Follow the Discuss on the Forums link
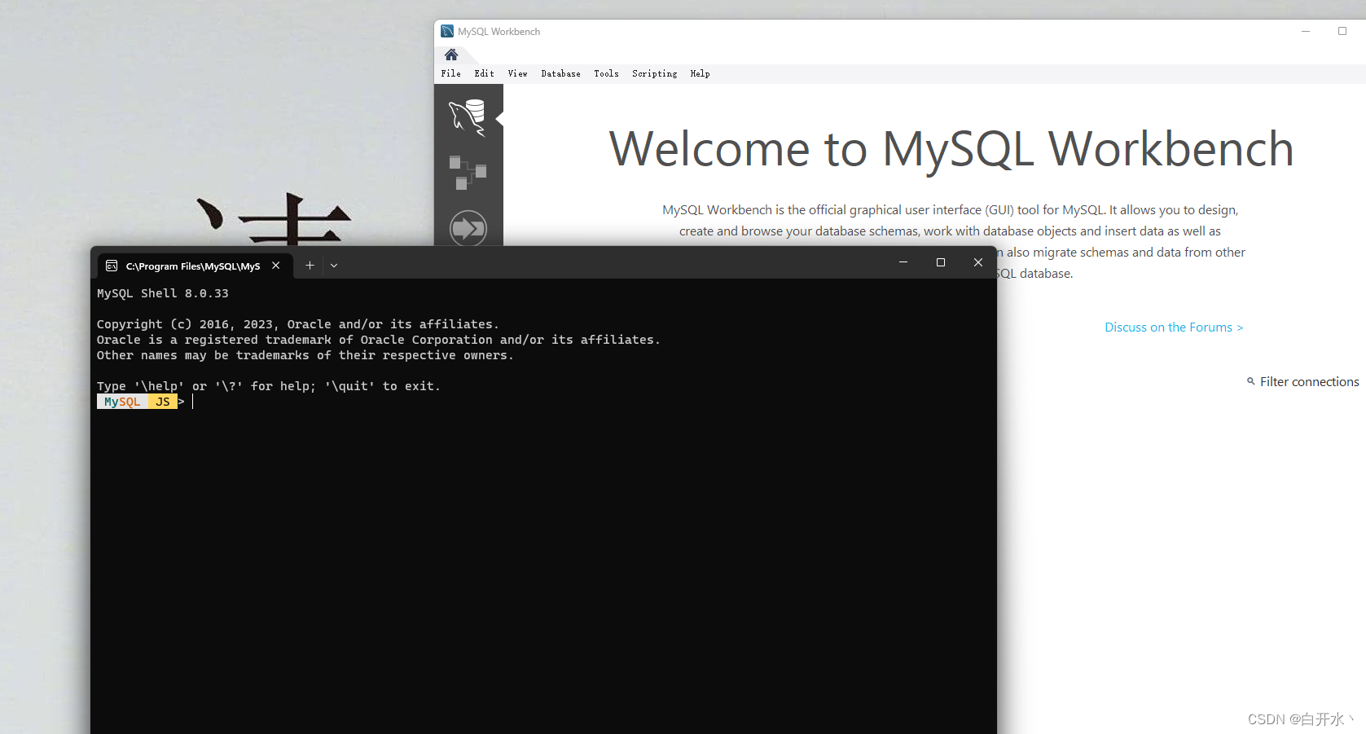Image resolution: width=1366 pixels, height=734 pixels. tap(1174, 327)
